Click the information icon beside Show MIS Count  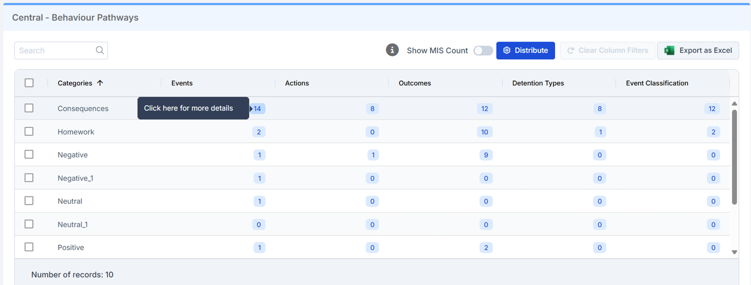(392, 50)
